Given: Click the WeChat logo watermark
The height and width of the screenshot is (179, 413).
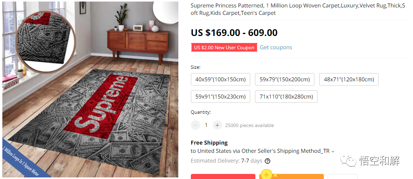Looking at the screenshot, I should 346,160.
